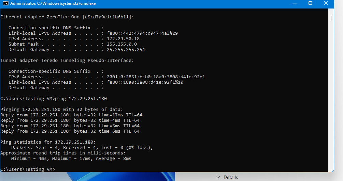Viewport: 343px width, 181px height.
Task: Click the IPv4 address value 172.29.50.18
Action: click(123, 38)
